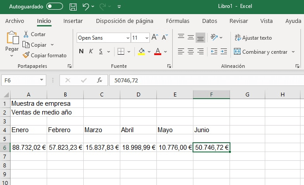This screenshot has height=185, width=304.
Task: Open the Revisar tab
Action: (239, 21)
